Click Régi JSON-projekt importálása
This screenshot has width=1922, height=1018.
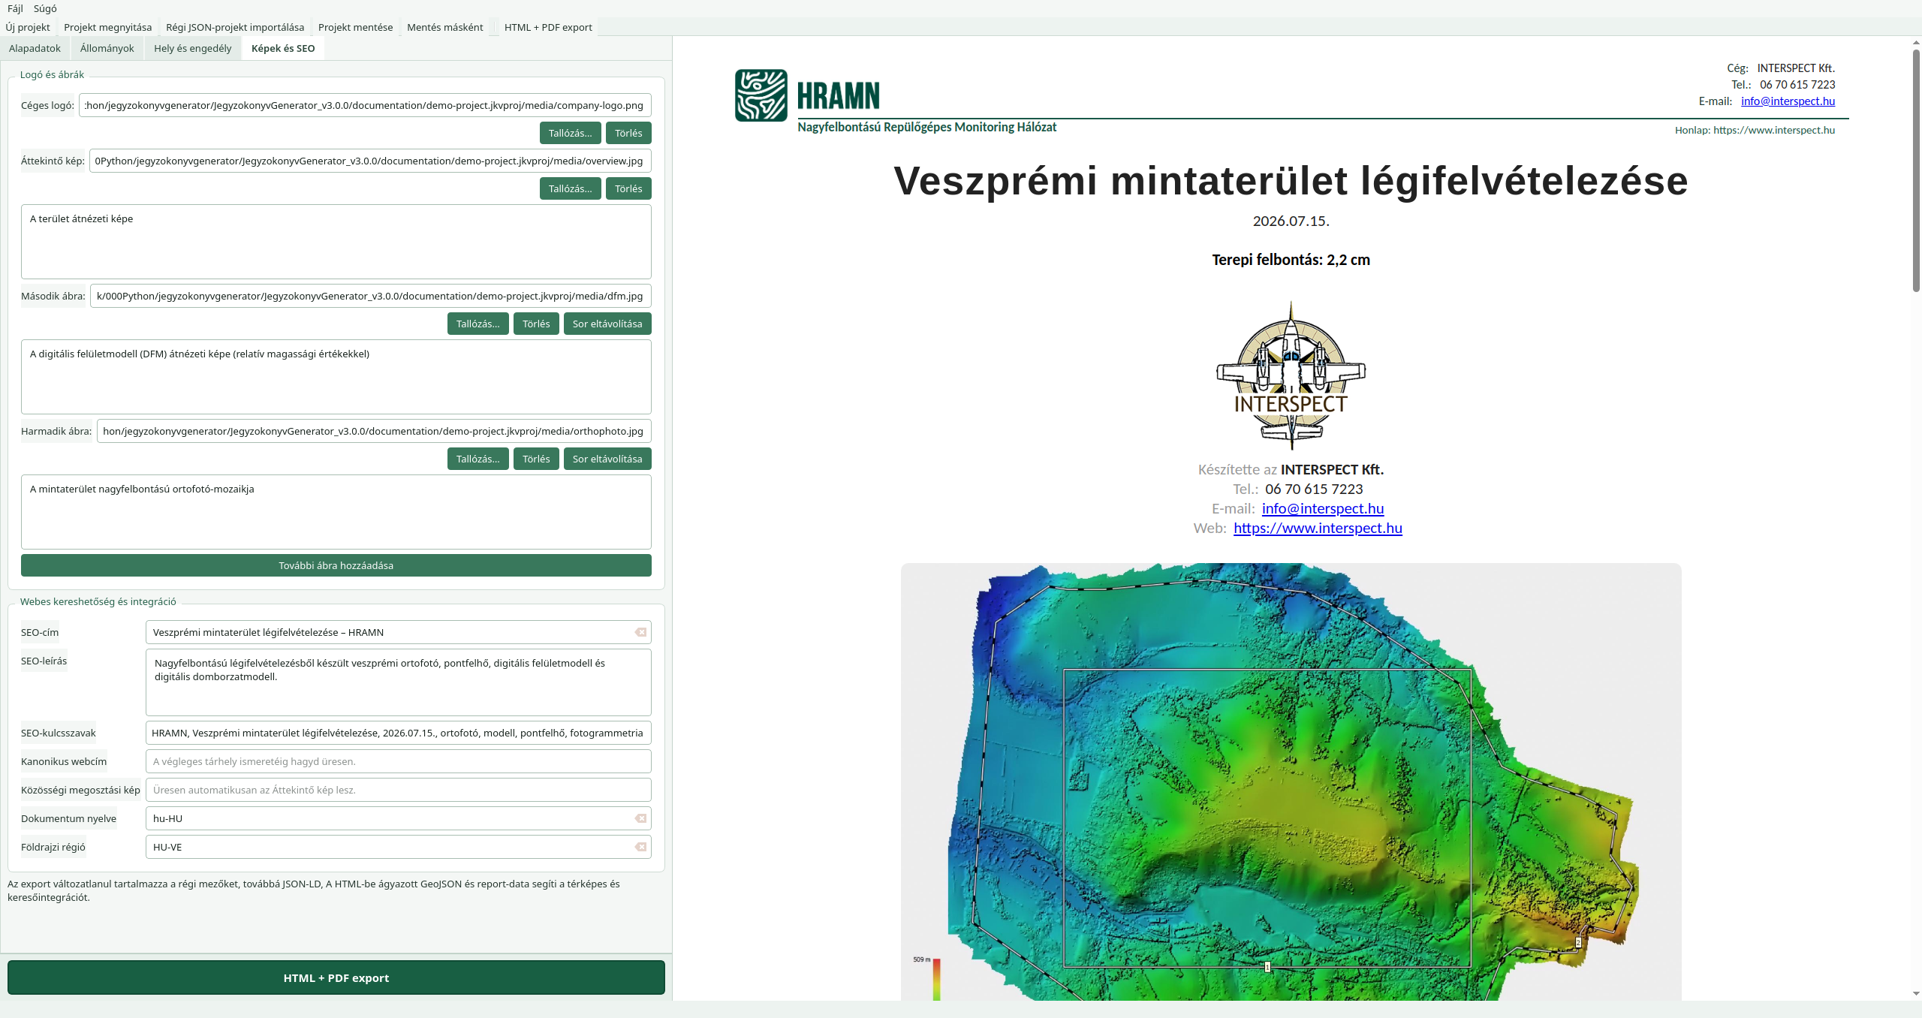[x=235, y=27]
